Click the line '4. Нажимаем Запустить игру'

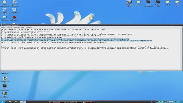tap(31, 37)
